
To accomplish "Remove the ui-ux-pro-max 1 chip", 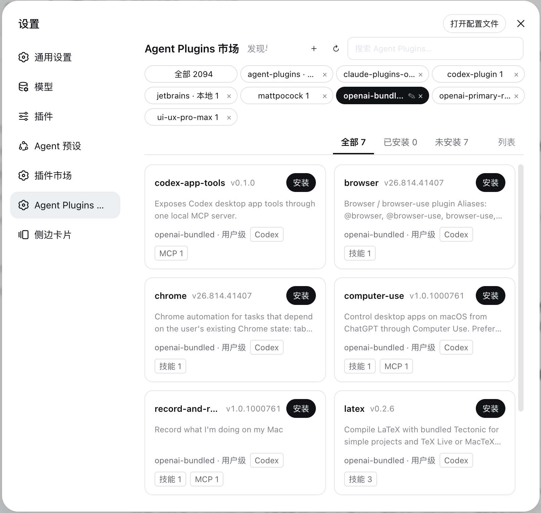I will coord(229,118).
